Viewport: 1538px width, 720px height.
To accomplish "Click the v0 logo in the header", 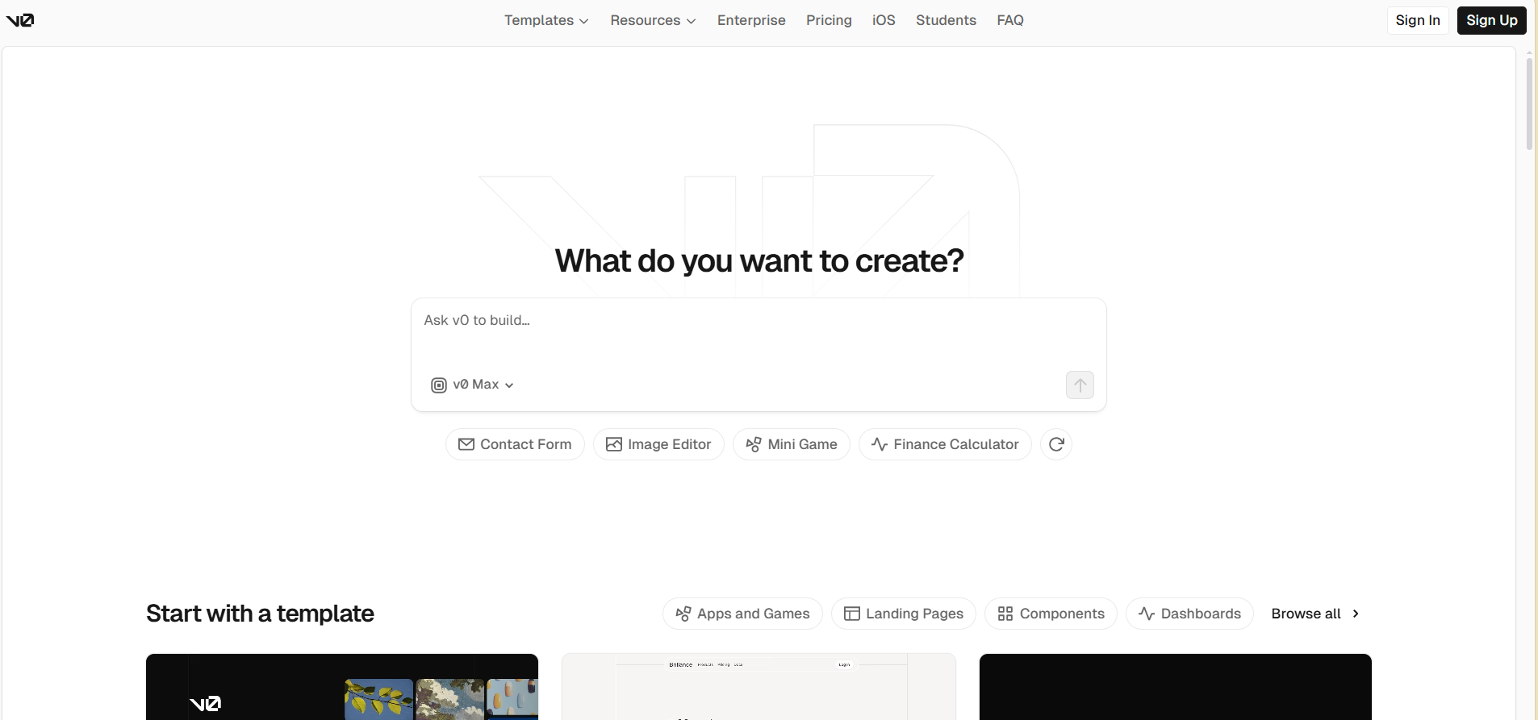I will [x=20, y=20].
